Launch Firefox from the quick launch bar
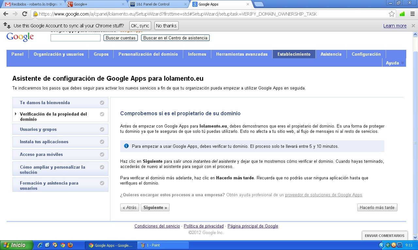Screen dimensions: 418x250 [x=70, y=245]
